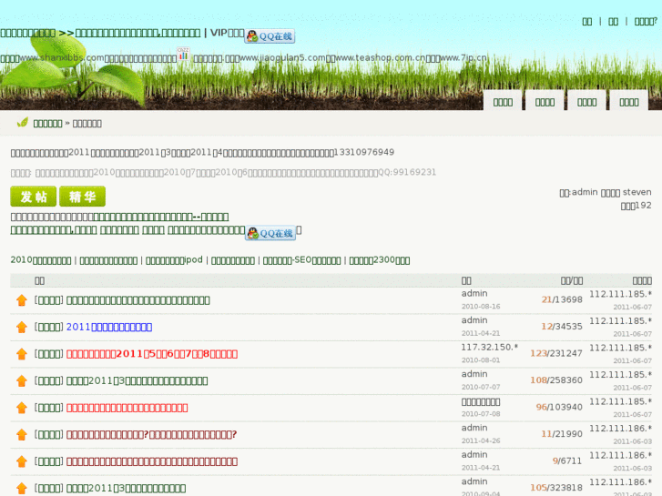Open dark red thread with question marks, 11/21990 row
The height and width of the screenshot is (496, 662).
click(151, 434)
